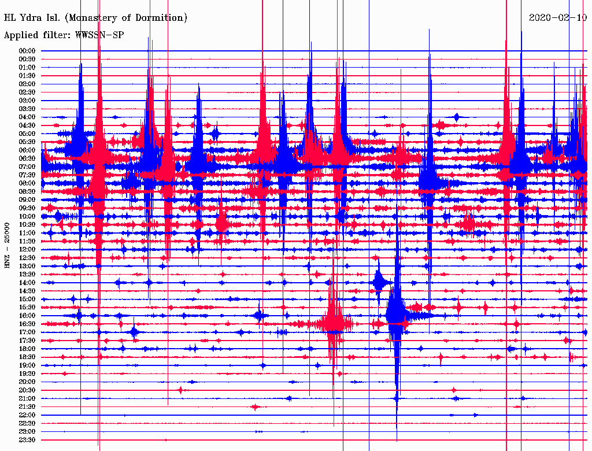This screenshot has height=451, width=592.
Task: Click the 22:00 time label
Action: [x=27, y=415]
